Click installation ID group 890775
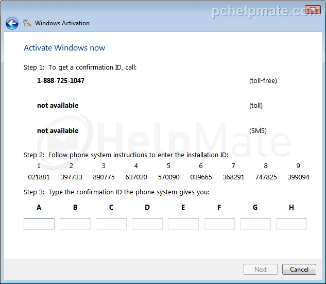Screen dimensions: 326x284 pyautogui.click(x=104, y=177)
